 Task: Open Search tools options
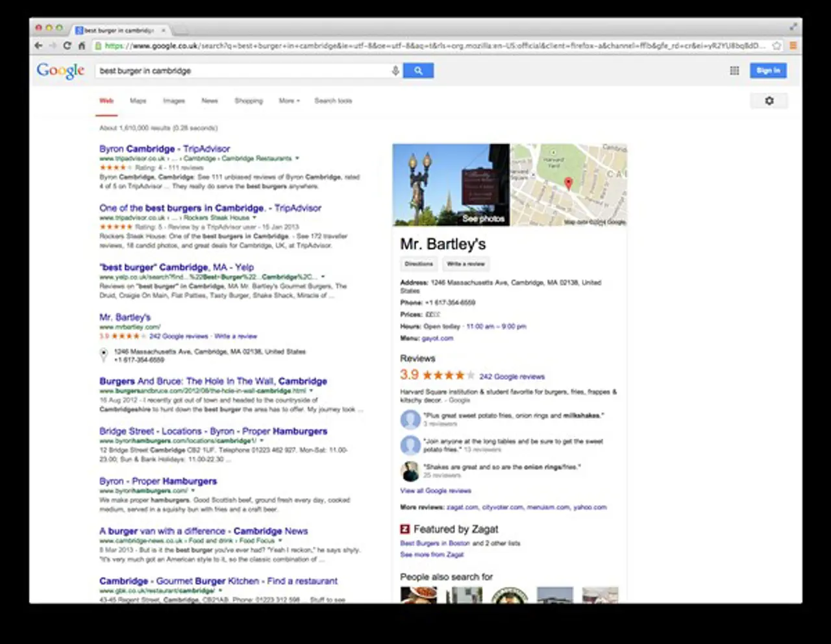click(x=333, y=101)
